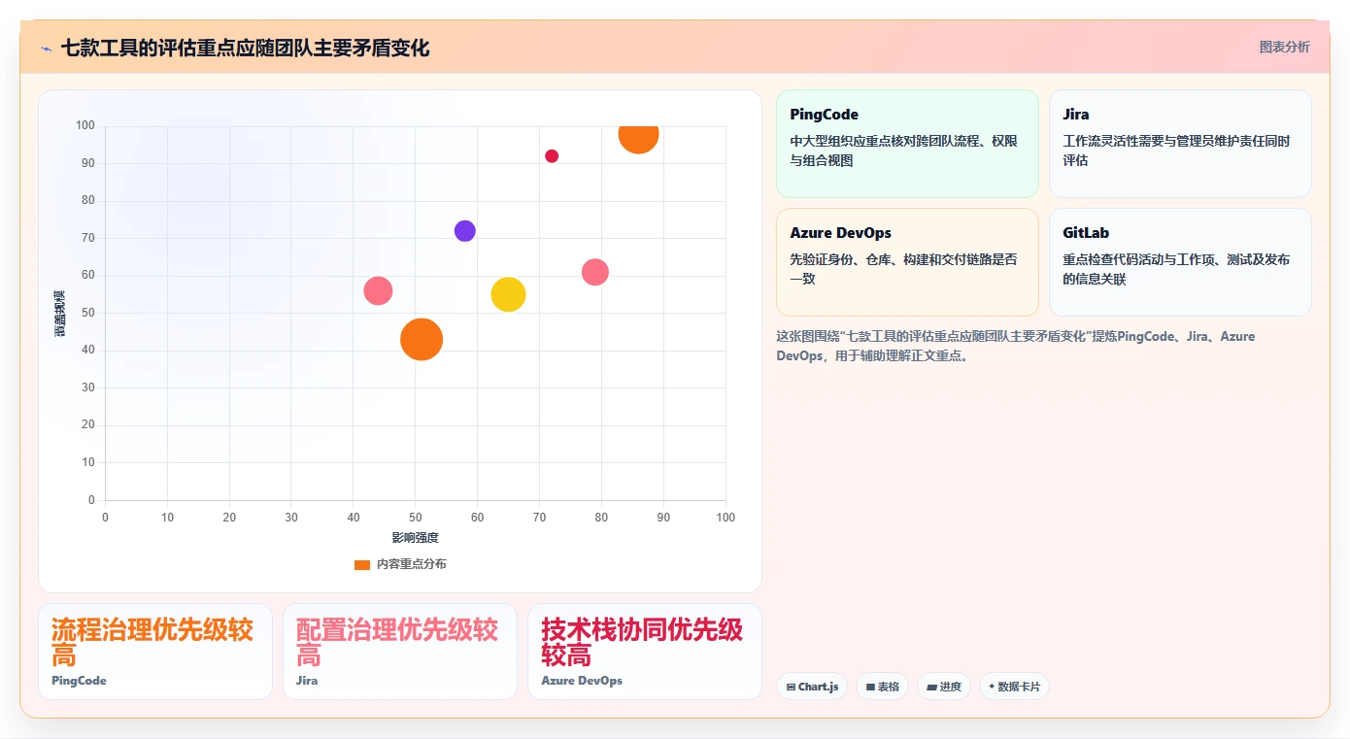Click the 影响强度 x-axis title
Screen dimensions: 1350x739
pos(416,538)
